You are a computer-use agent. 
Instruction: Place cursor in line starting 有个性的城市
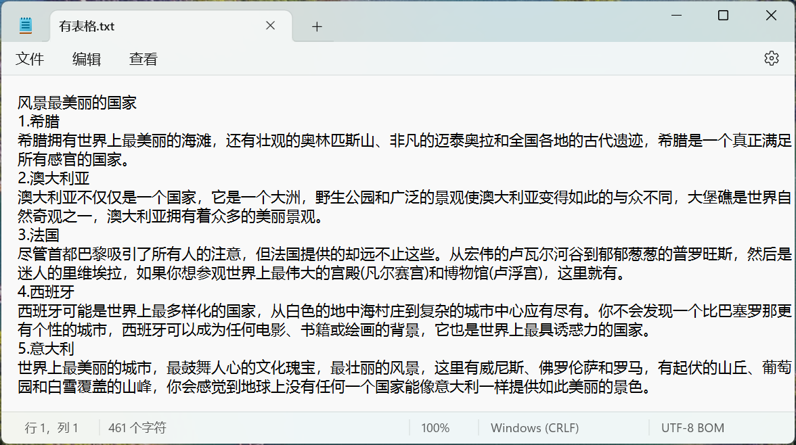(335, 330)
